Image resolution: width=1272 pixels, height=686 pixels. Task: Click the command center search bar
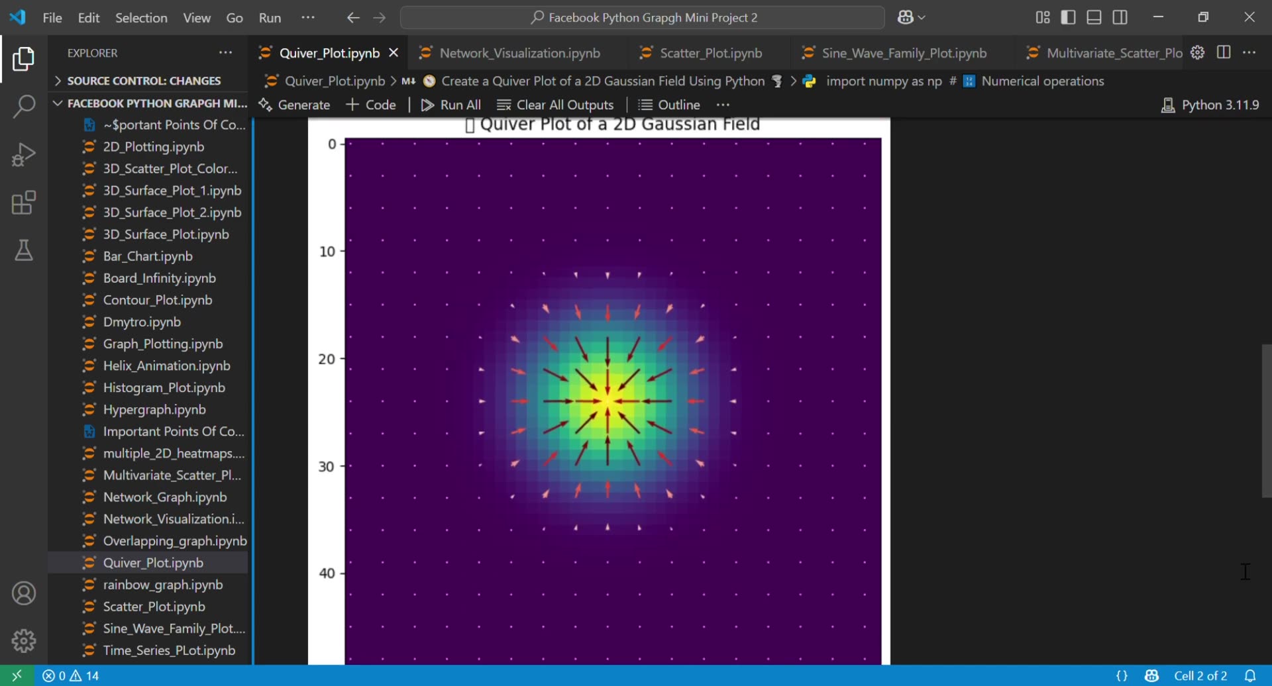643,17
